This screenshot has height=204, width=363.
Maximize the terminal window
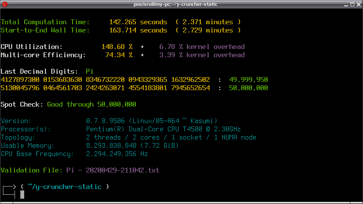click(352, 4)
